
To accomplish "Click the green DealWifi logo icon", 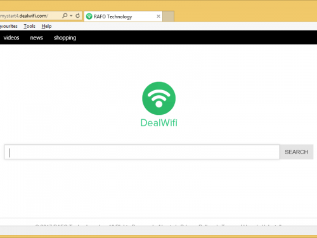I will pos(159,98).
